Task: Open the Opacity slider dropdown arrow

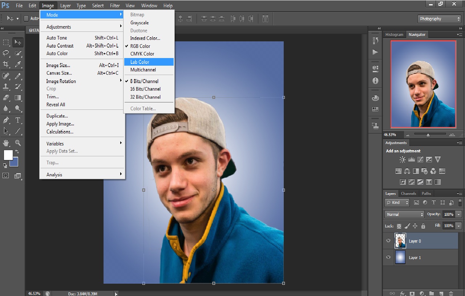Action: click(x=459, y=214)
